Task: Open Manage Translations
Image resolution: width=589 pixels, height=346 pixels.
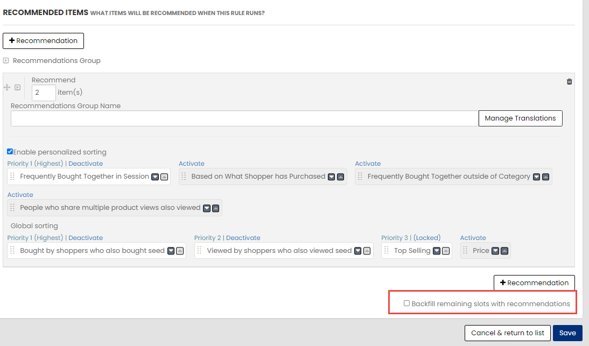Action: 520,118
